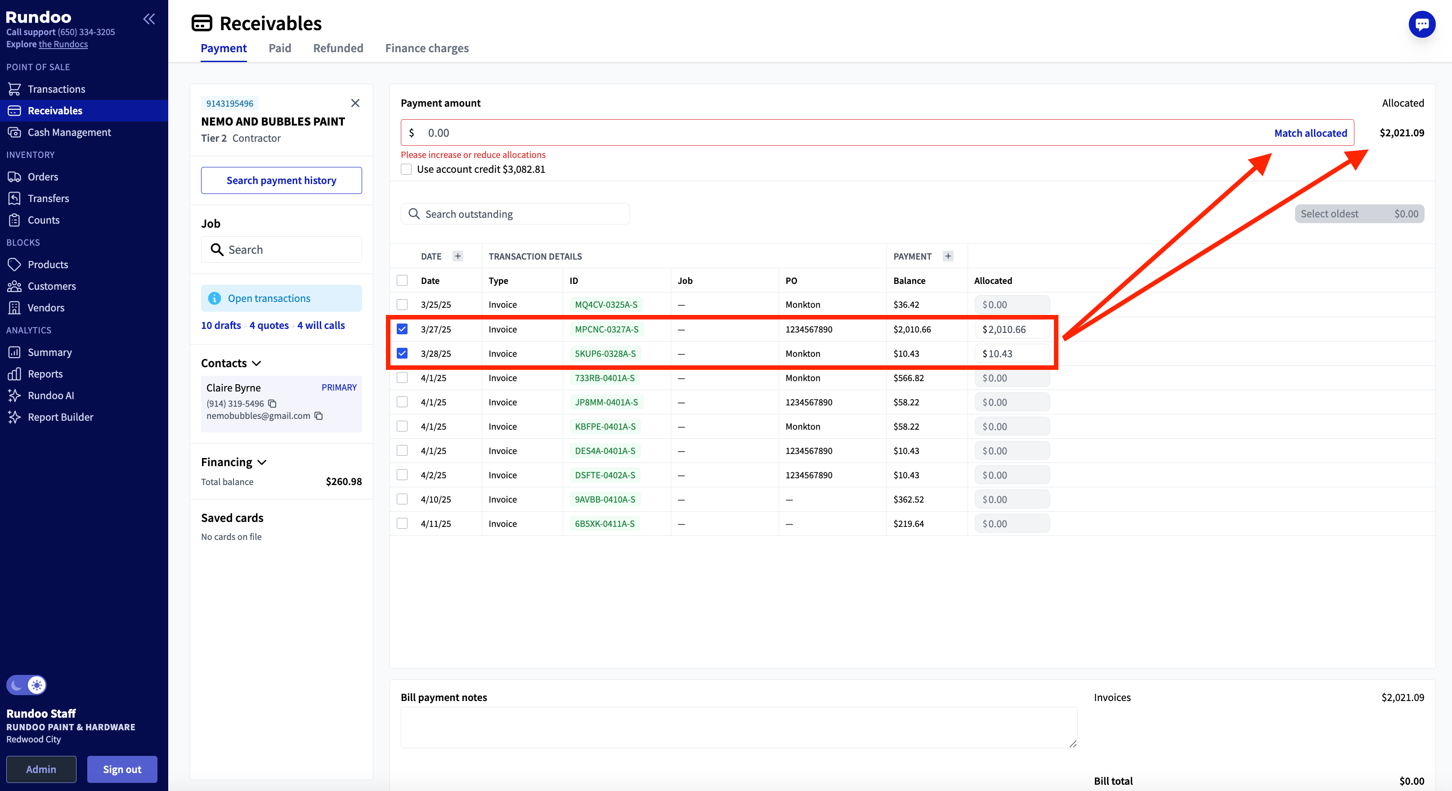Uncheck the 3/27/25 invoice MPCNC-0327A-S

point(402,329)
